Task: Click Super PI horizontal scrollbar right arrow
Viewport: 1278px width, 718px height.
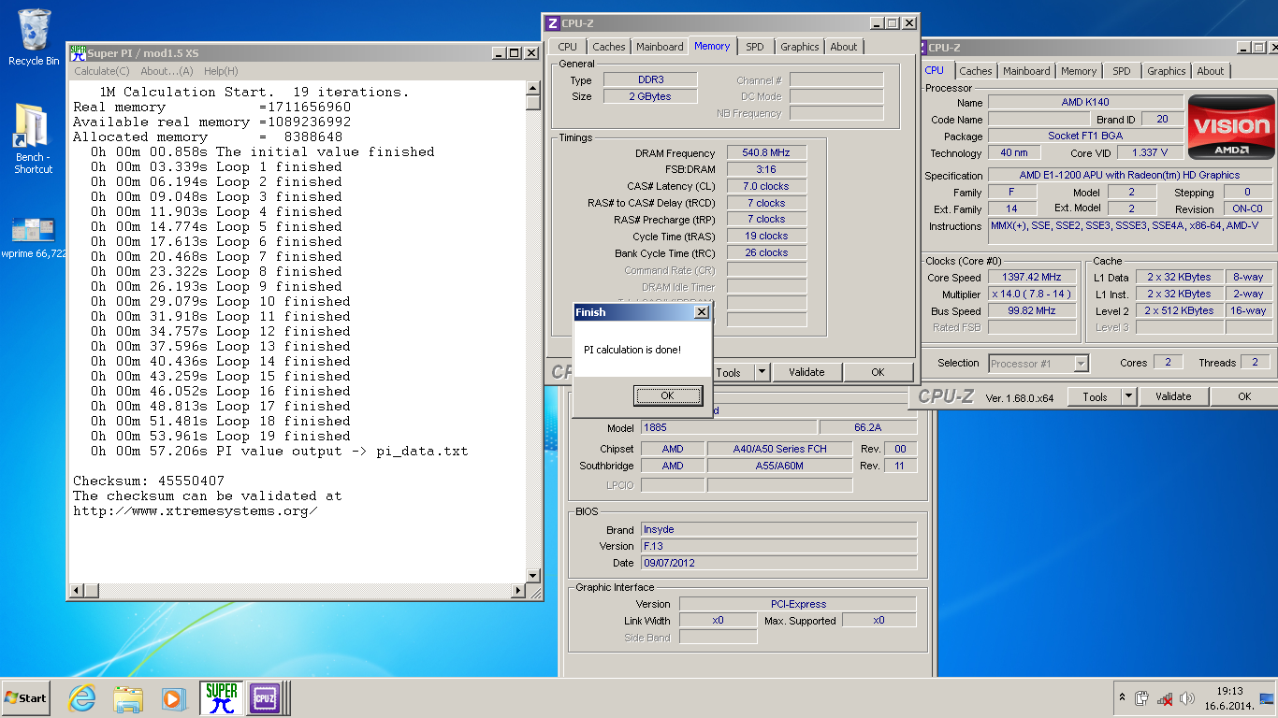Action: pos(518,591)
